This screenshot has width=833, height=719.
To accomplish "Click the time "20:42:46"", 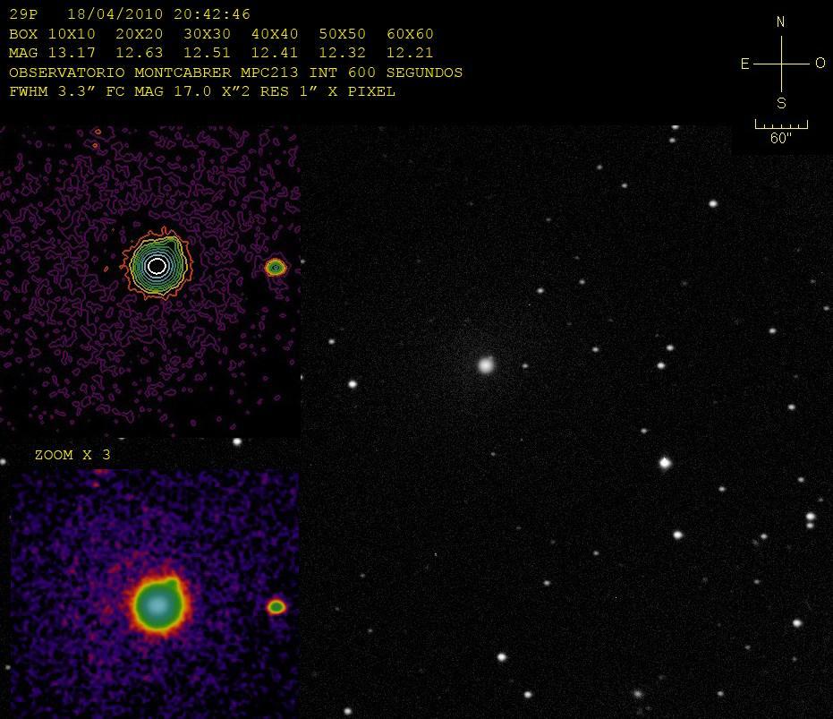I will click(x=211, y=14).
